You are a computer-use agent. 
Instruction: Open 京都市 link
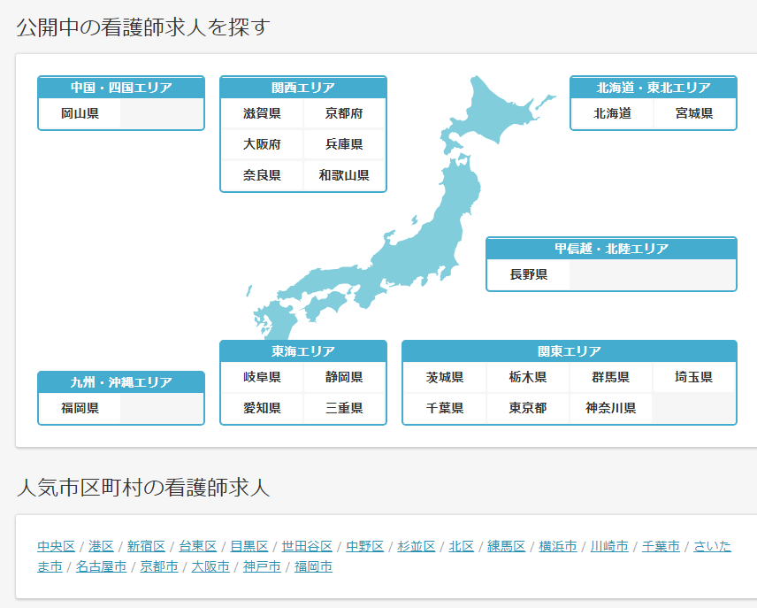click(x=159, y=566)
